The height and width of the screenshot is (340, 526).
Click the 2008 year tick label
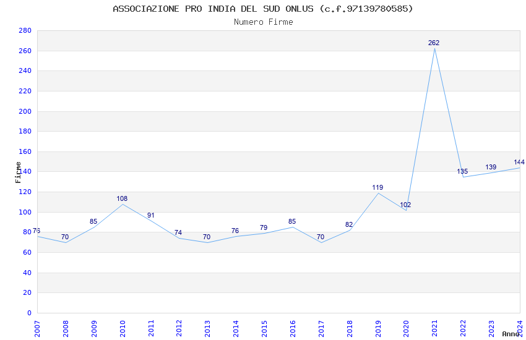[x=66, y=328]
